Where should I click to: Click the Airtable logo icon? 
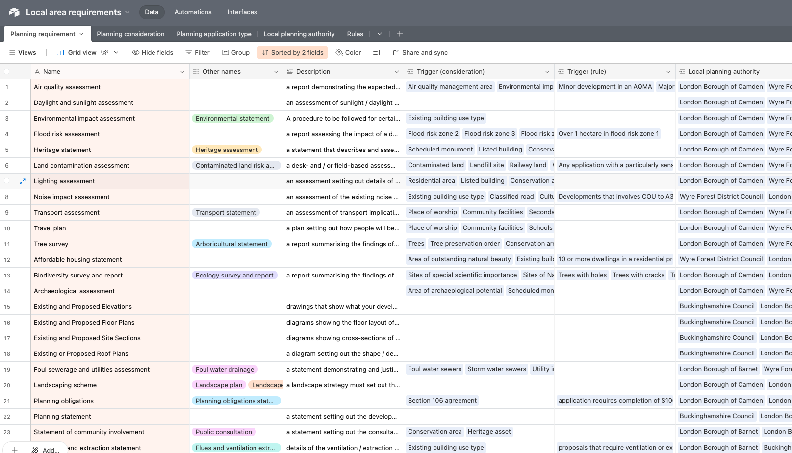coord(14,12)
